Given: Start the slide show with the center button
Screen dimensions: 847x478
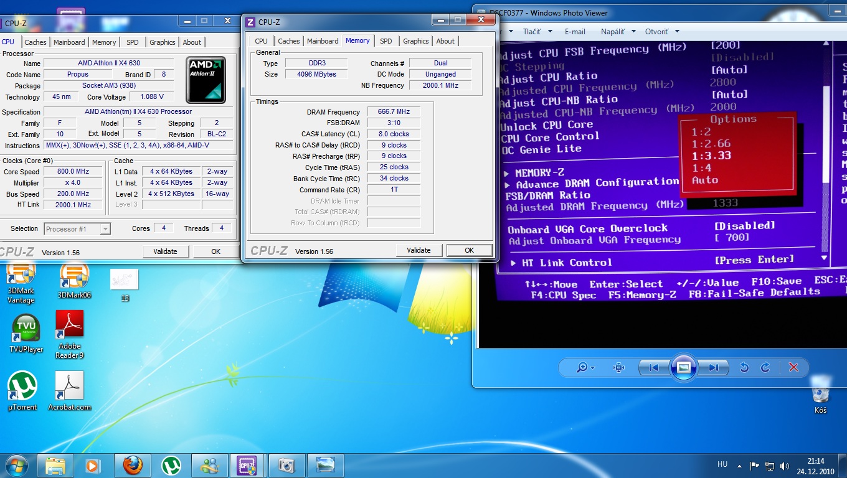Looking at the screenshot, I should click(x=683, y=367).
